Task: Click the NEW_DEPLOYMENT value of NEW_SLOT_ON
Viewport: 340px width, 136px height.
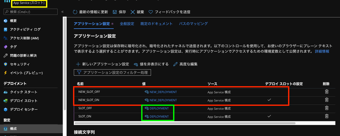Action: (x=163, y=100)
